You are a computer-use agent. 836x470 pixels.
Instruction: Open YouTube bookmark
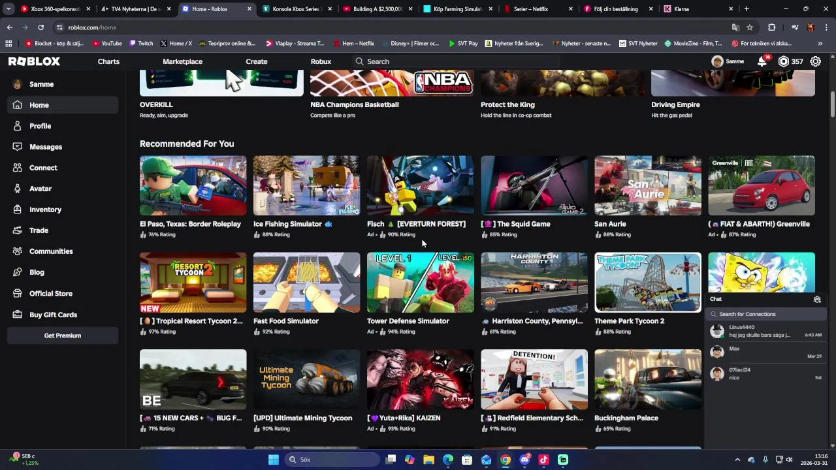coord(107,44)
